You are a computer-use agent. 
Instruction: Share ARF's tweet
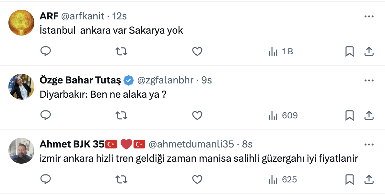pos(369,51)
